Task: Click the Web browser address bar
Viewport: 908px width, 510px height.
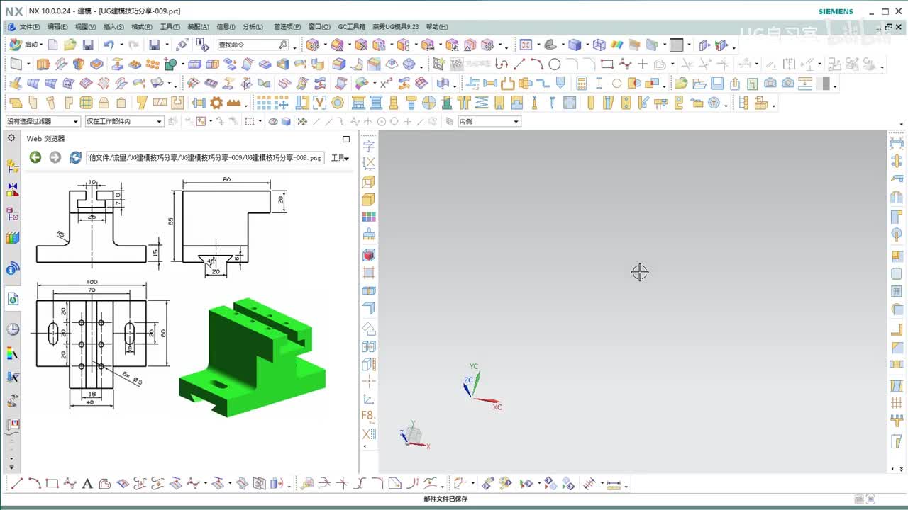Action: click(206, 157)
